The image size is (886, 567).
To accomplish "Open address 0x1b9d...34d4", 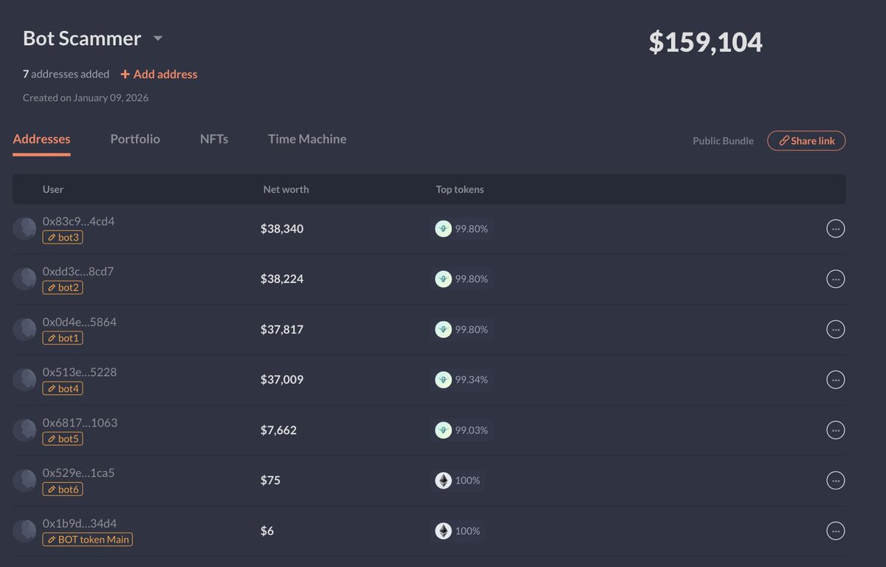I will pyautogui.click(x=80, y=523).
